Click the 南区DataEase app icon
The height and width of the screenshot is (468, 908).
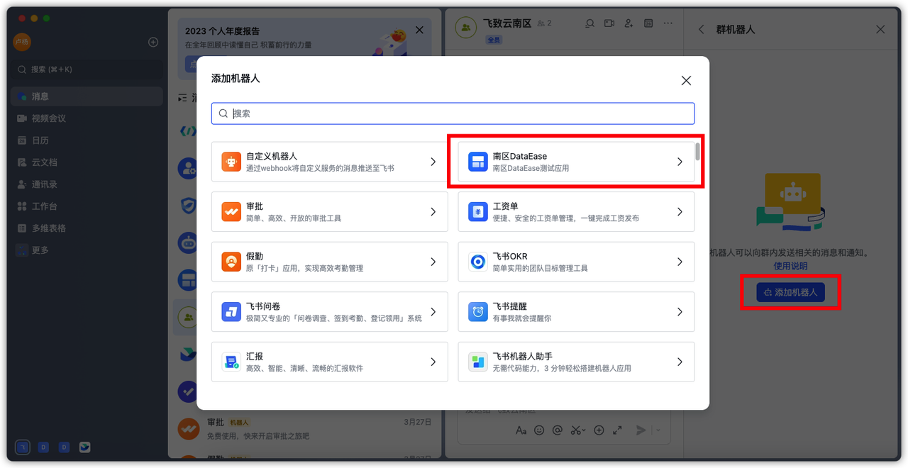(478, 162)
